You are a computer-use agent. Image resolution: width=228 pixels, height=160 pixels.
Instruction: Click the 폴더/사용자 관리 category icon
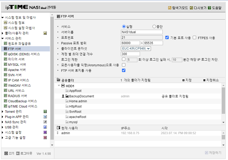coord(45,33)
